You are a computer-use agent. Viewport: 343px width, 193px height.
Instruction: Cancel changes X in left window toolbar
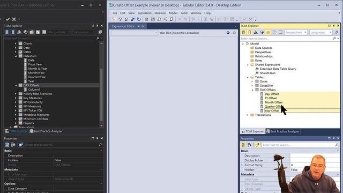[14, 19]
